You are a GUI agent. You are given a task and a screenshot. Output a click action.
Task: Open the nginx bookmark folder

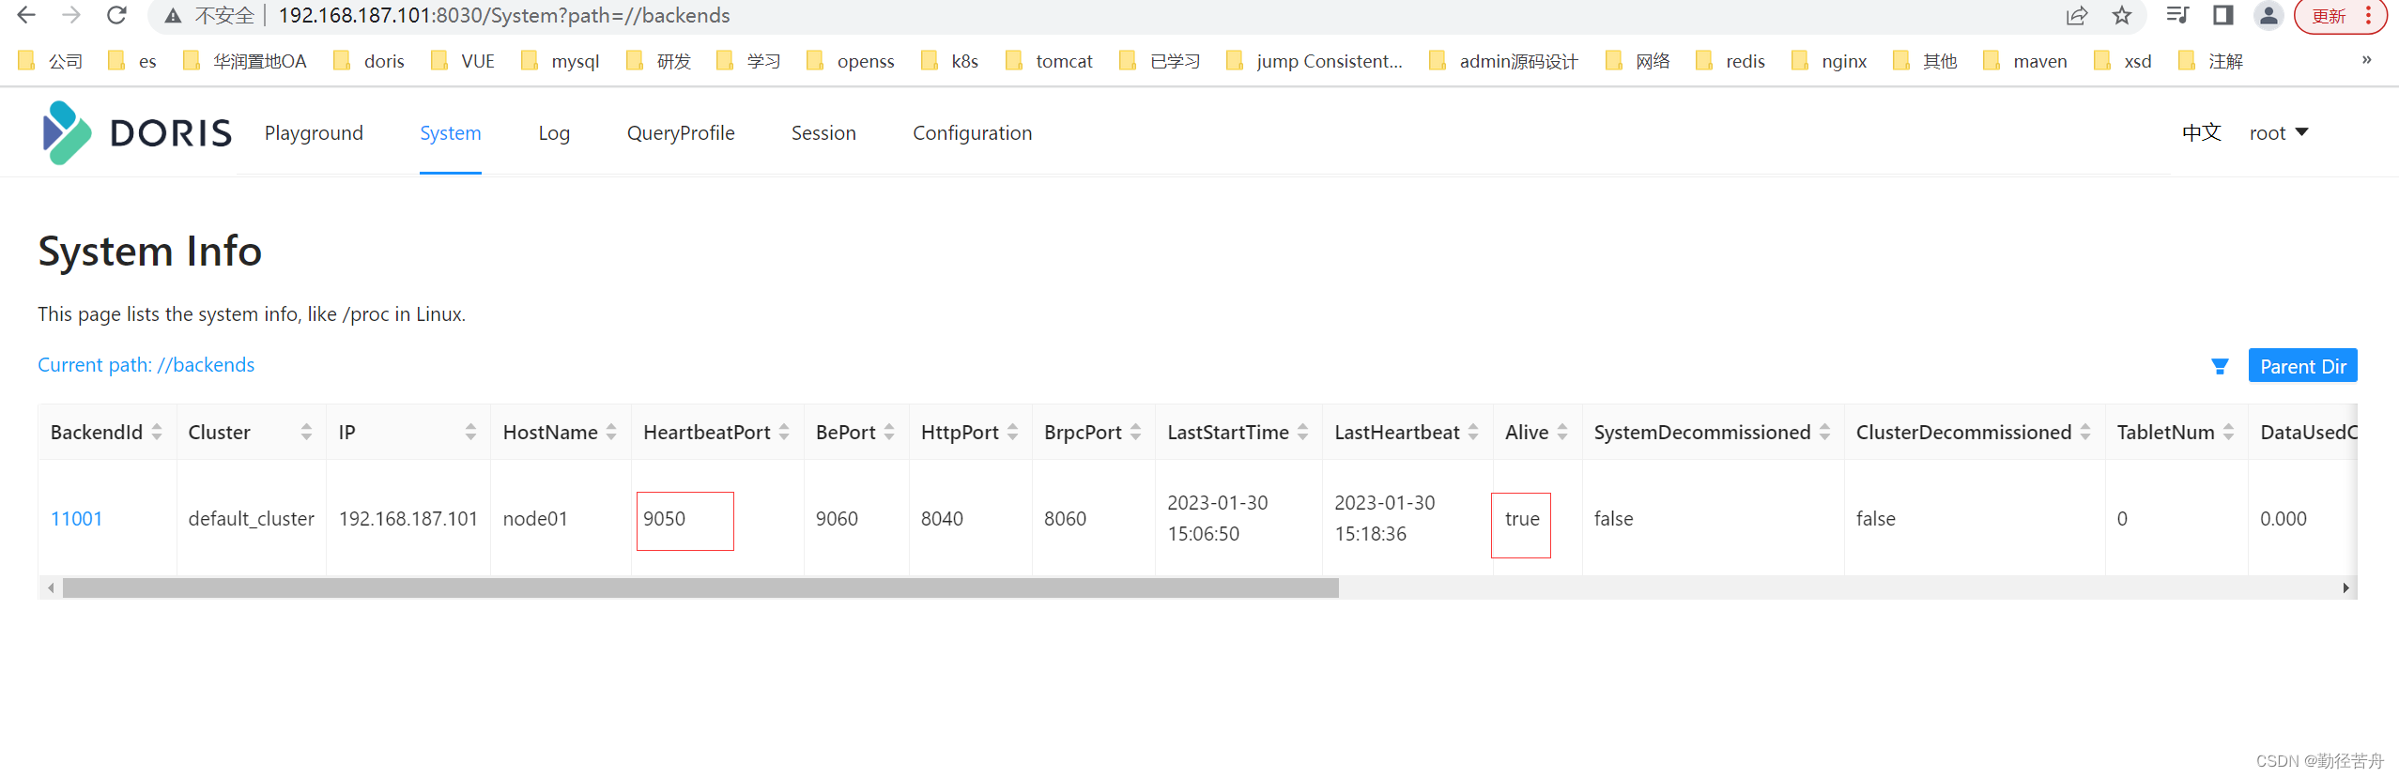click(1829, 61)
